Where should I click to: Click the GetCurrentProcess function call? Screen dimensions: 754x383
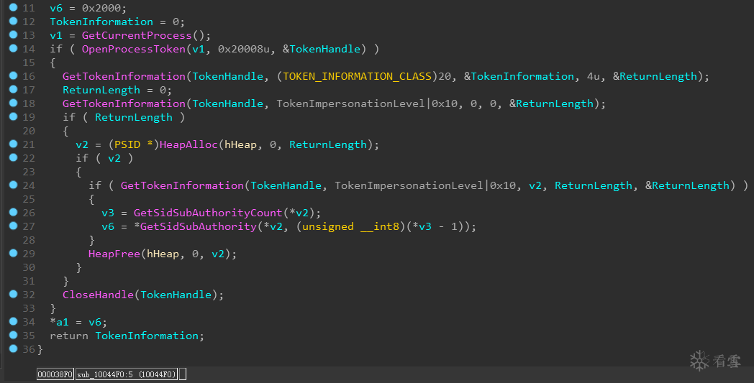point(137,35)
